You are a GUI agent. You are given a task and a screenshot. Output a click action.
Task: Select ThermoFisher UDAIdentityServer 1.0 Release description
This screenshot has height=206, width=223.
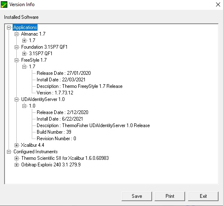point(93,125)
